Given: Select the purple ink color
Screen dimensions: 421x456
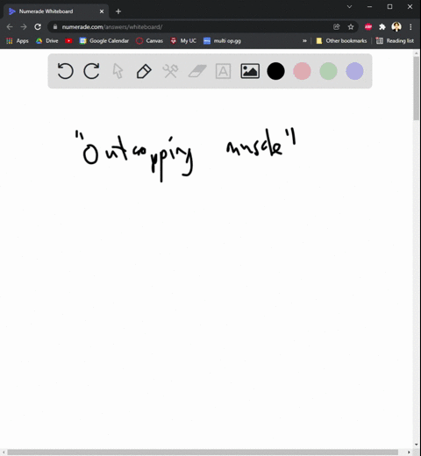Looking at the screenshot, I should click(x=354, y=71).
